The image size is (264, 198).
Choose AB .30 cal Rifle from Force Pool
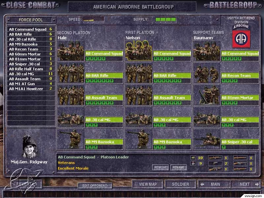(31, 39)
